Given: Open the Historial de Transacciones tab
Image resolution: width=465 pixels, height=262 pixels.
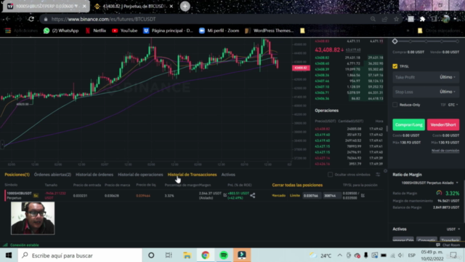Looking at the screenshot, I should click(x=192, y=175).
